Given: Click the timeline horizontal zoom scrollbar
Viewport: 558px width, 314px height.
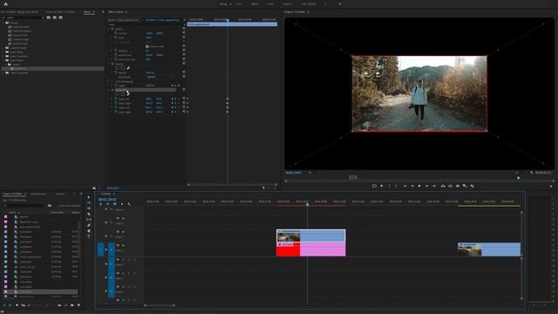Looking at the screenshot, I should click(160, 305).
